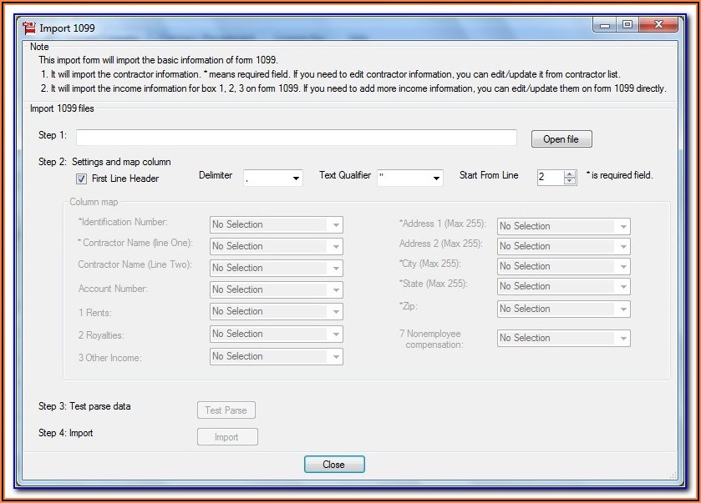Decrease the Start From Line value
The image size is (701, 503).
[x=570, y=181]
